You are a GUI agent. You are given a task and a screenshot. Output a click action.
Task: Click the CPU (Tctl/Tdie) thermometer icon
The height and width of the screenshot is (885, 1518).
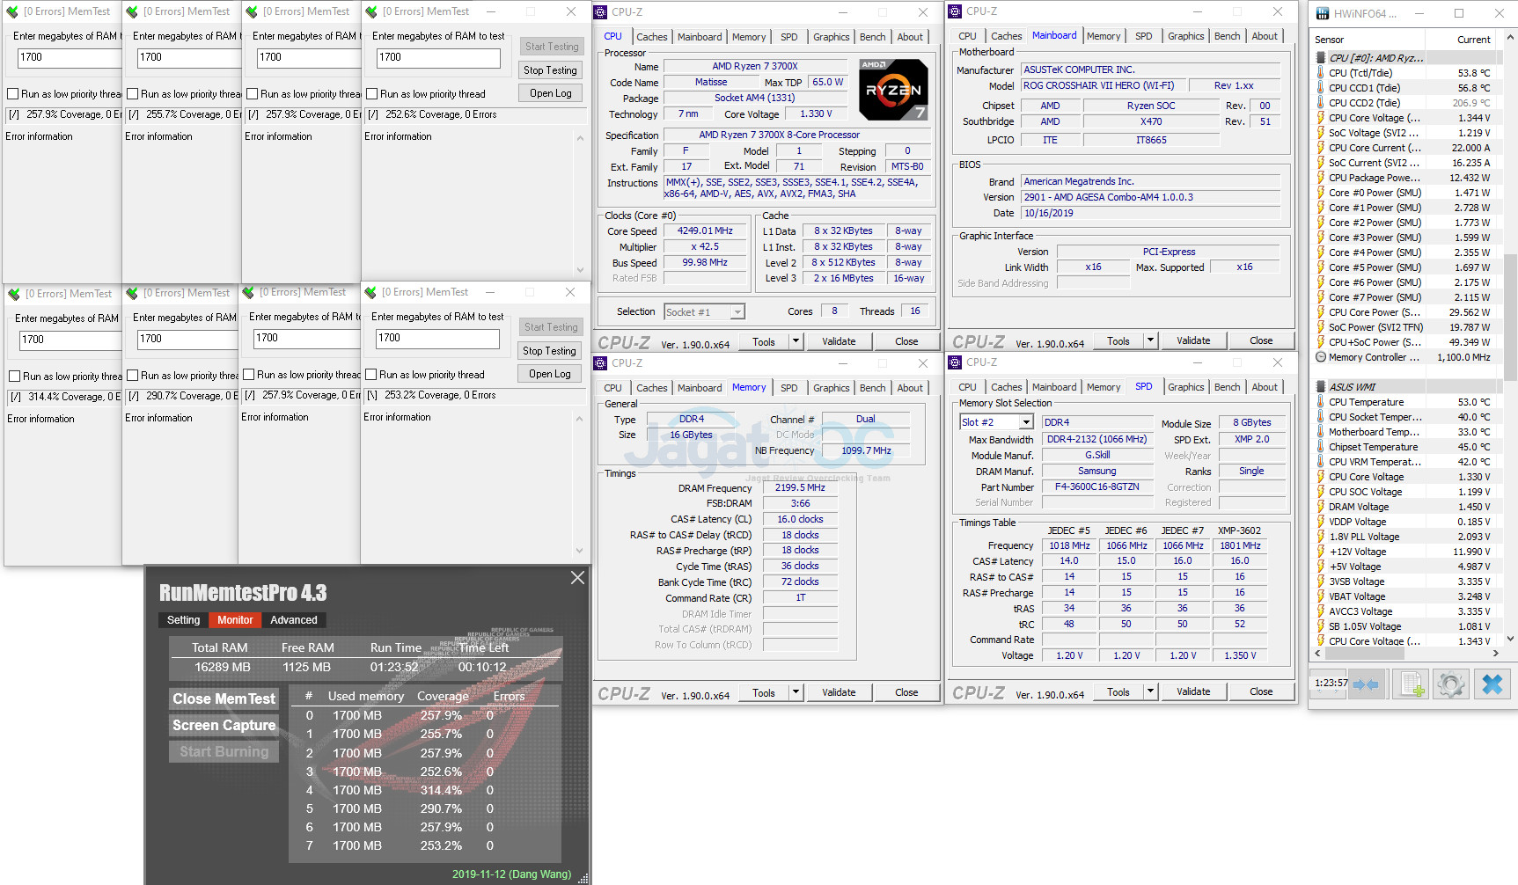(x=1320, y=73)
